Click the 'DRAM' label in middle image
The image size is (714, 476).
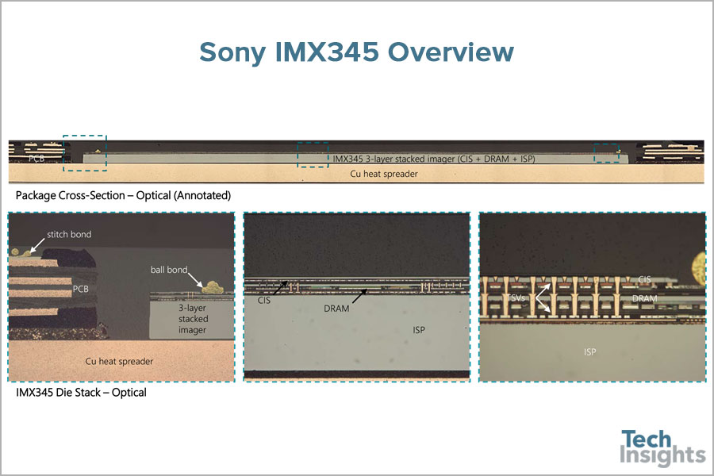336,309
